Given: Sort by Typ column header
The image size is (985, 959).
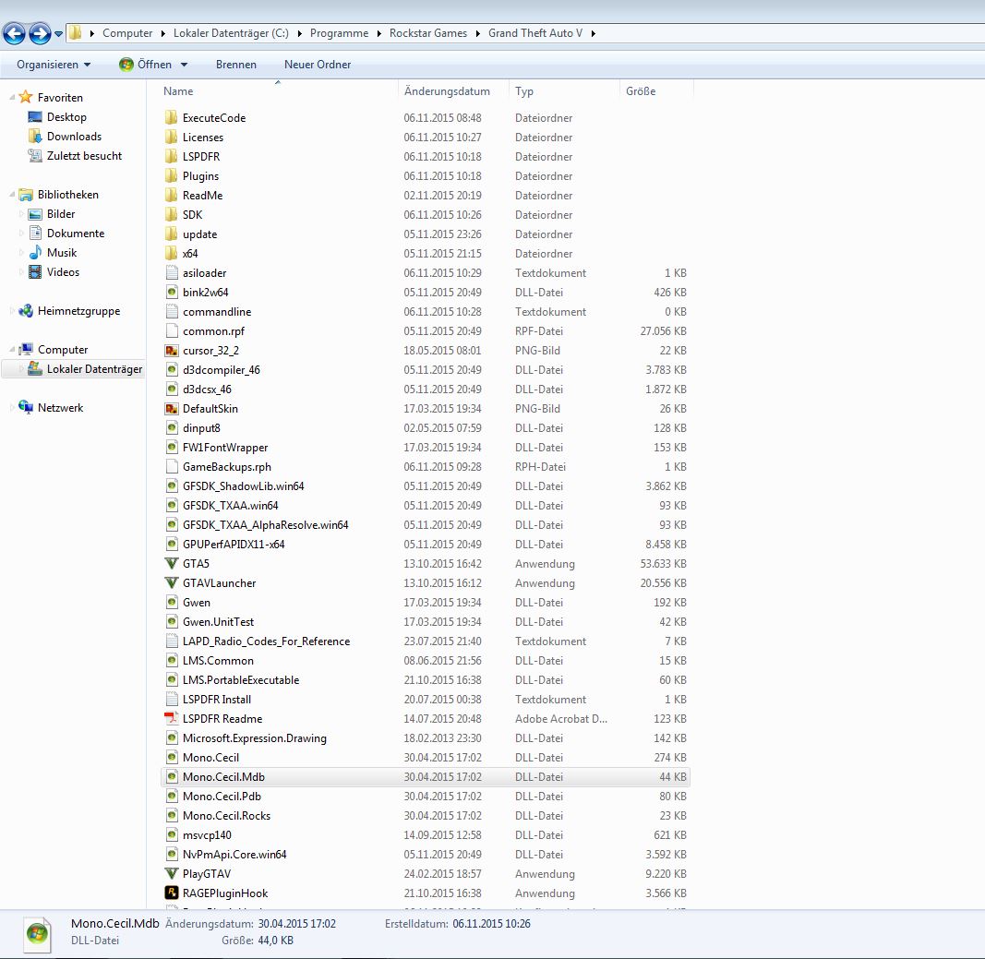Looking at the screenshot, I should (524, 91).
